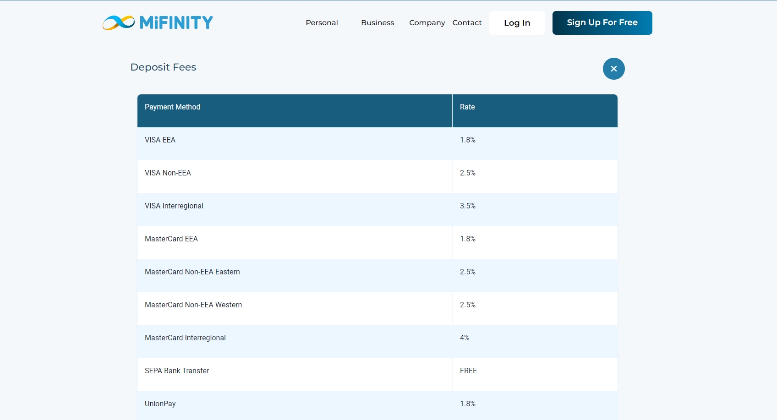Viewport: 777px width, 420px height.
Task: Select the MasterCard EEA row label
Action: tap(171, 239)
